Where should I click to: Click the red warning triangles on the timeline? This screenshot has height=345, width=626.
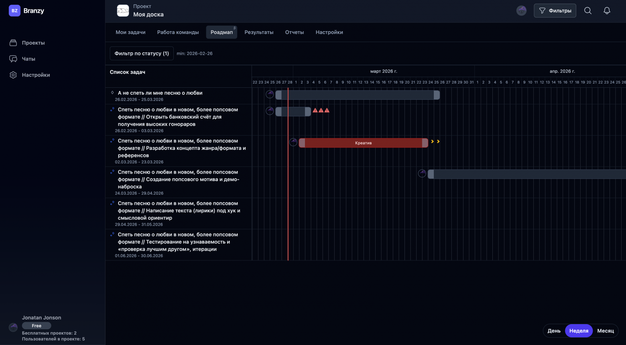(321, 110)
